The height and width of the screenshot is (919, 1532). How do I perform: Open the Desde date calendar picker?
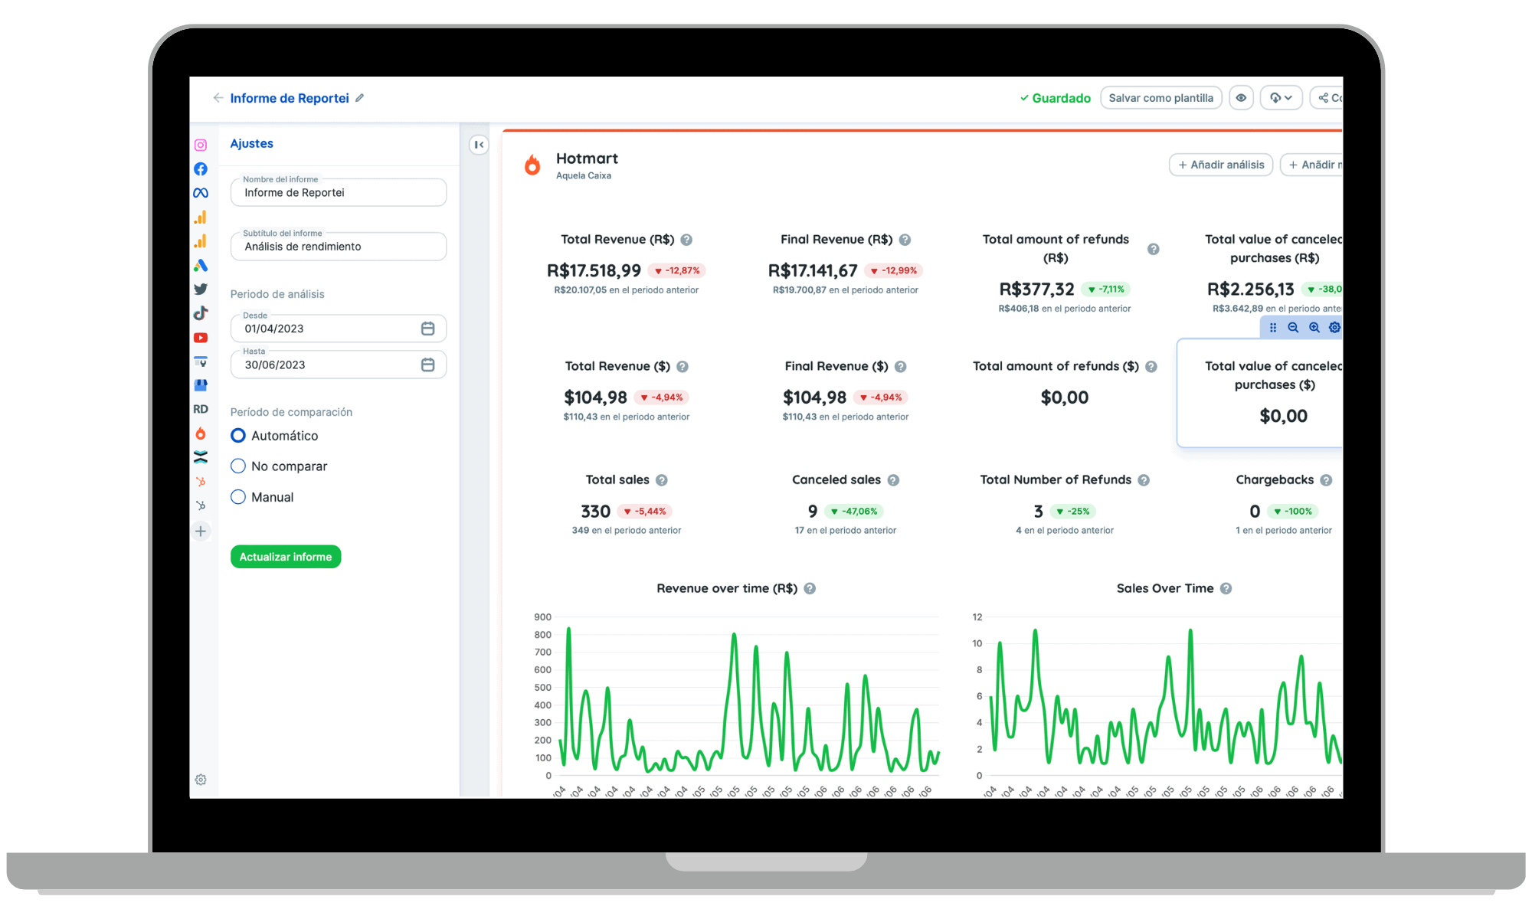[427, 329]
